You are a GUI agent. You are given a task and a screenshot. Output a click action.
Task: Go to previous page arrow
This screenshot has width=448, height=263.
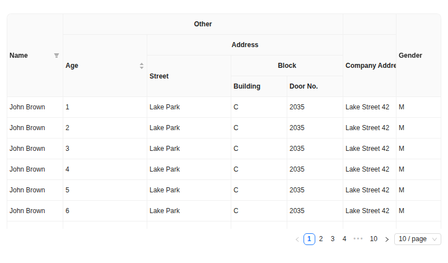[297, 239]
